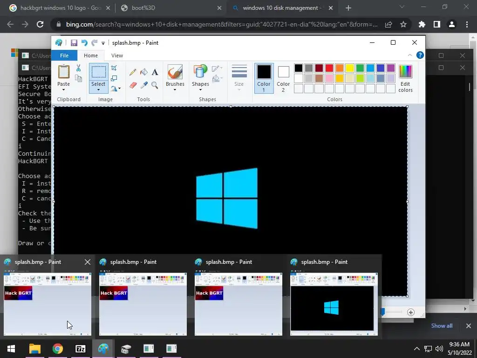Select Color 2 background button
Image resolution: width=477 pixels, height=358 pixels.
tap(283, 78)
